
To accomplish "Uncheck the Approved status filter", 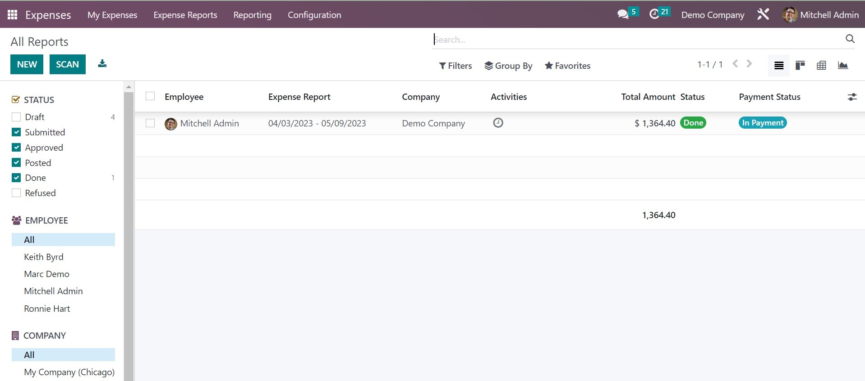I will pyautogui.click(x=16, y=148).
